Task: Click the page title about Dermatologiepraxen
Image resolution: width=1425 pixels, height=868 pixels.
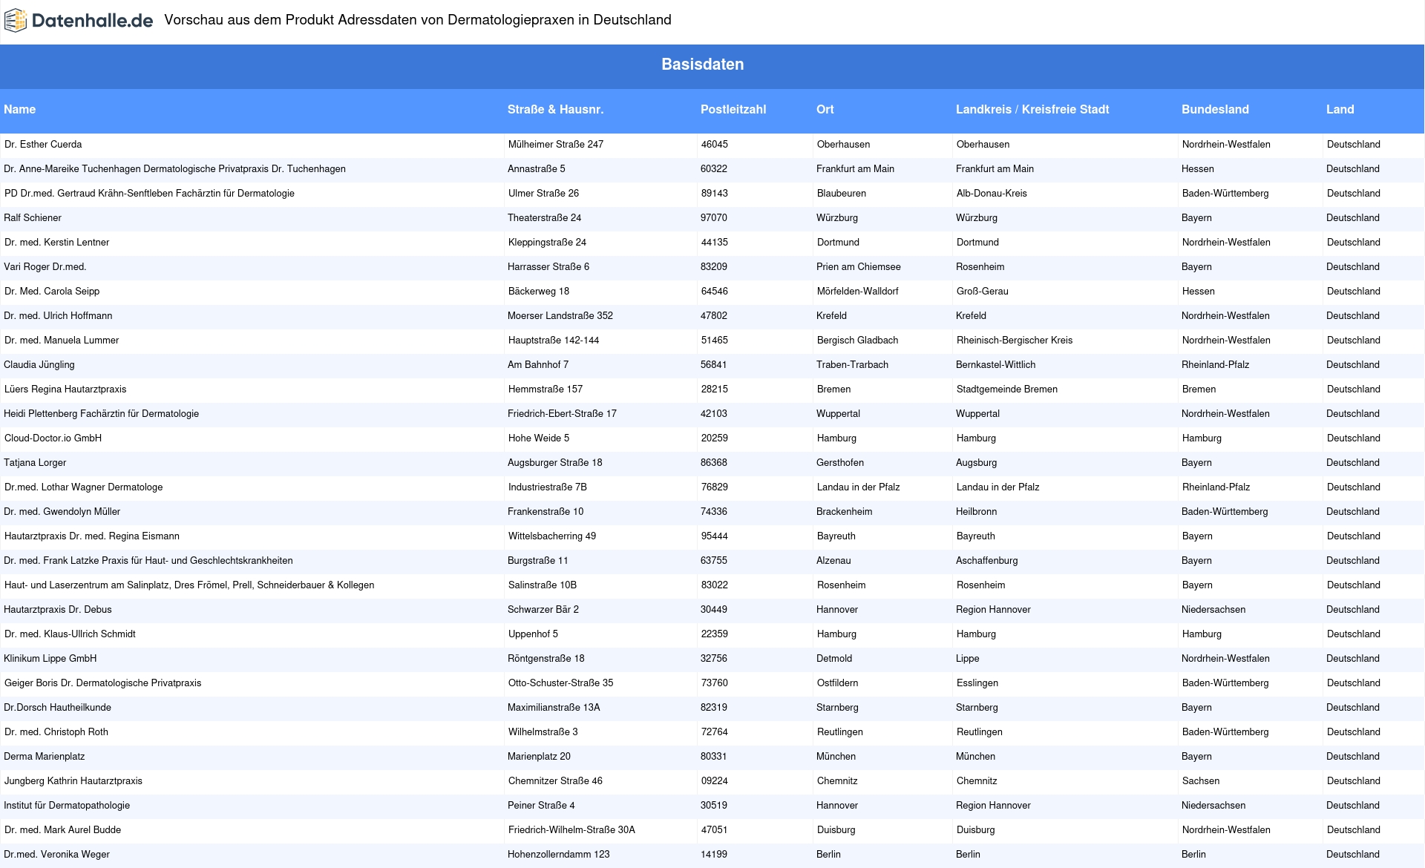Action: (x=418, y=20)
